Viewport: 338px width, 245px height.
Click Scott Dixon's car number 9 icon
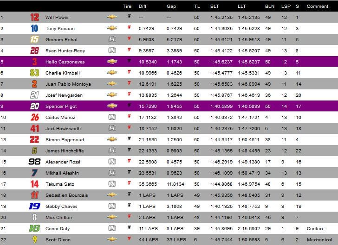pyautogui.click(x=34, y=239)
